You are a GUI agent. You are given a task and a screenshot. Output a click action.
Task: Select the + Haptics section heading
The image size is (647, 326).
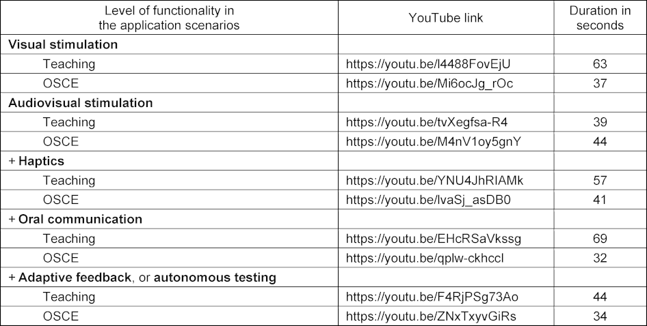pyautogui.click(x=36, y=160)
